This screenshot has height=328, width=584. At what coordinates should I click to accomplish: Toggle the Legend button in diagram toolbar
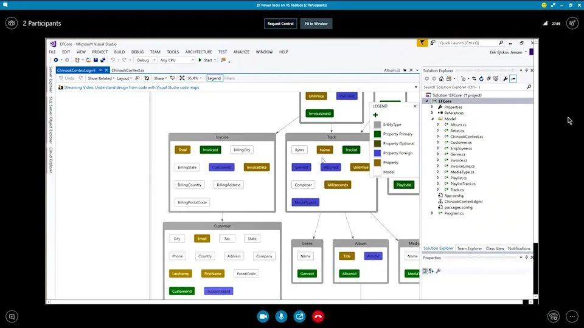(214, 78)
